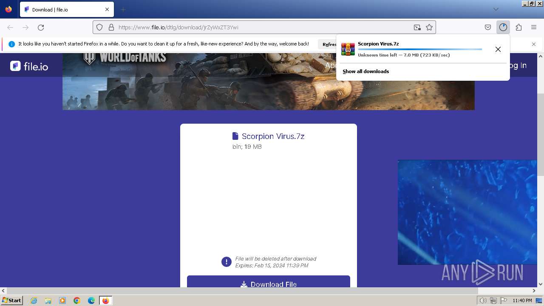This screenshot has width=544, height=306.
Task: Click the Firefox logo icon in title bar
Action: (8, 9)
